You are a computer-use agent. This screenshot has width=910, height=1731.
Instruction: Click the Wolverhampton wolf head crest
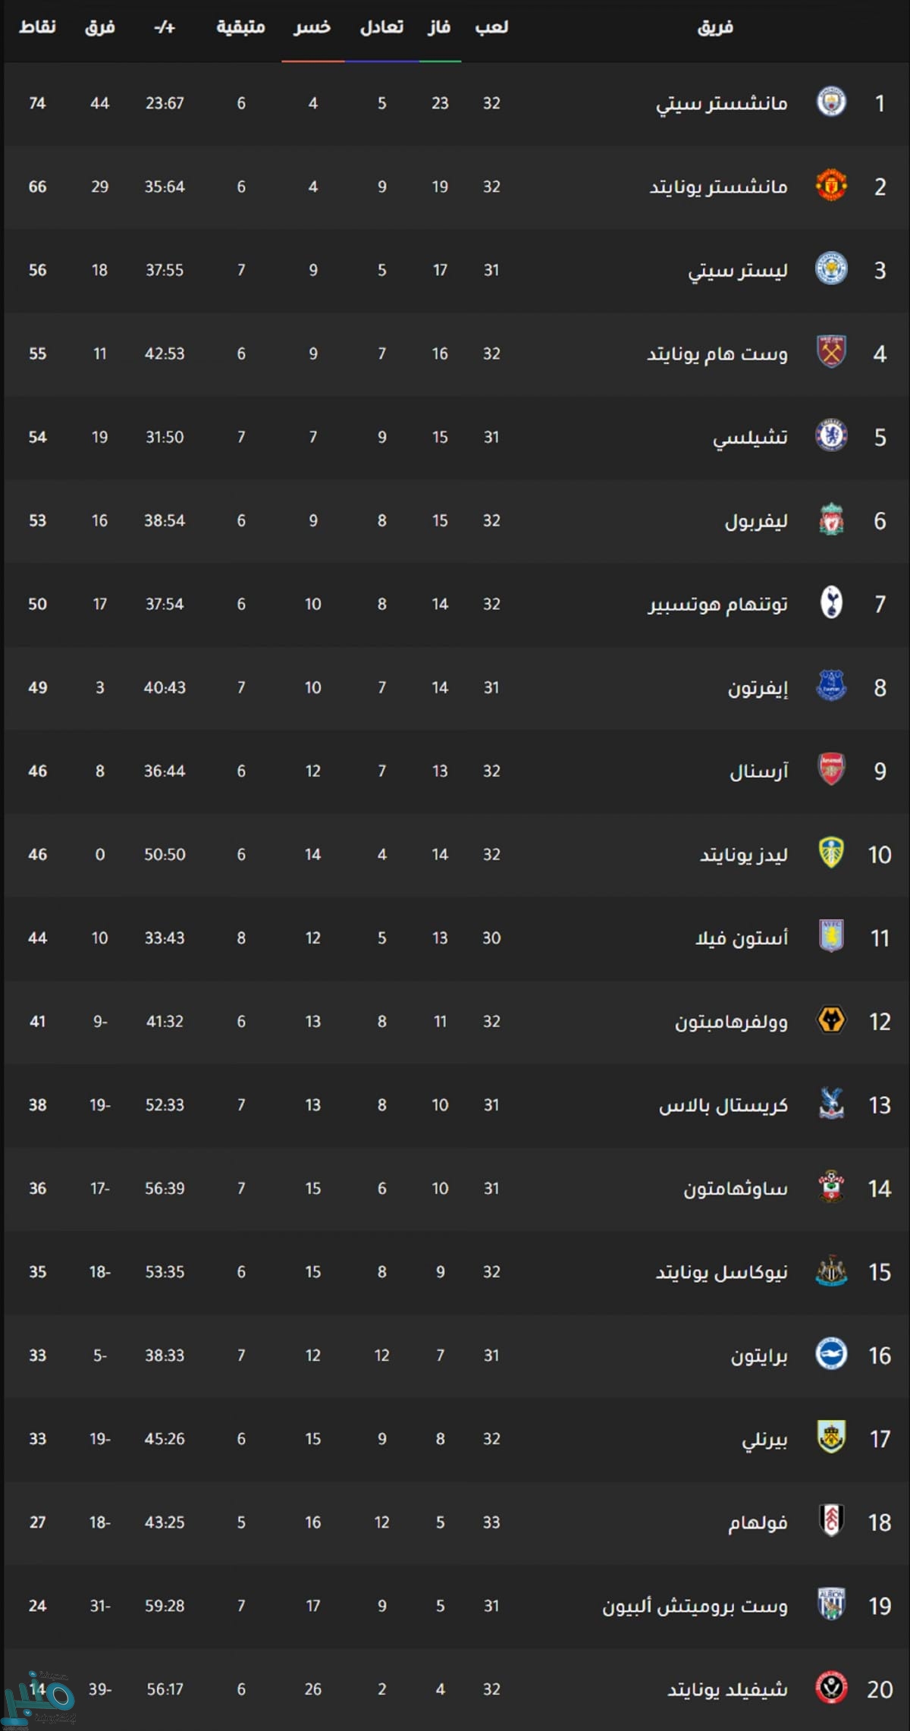coord(831,1020)
